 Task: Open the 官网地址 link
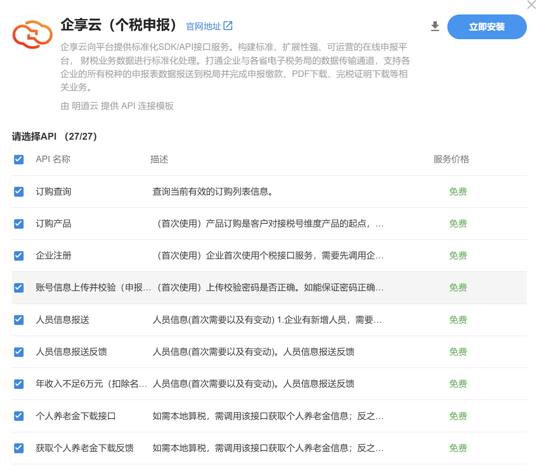[203, 26]
